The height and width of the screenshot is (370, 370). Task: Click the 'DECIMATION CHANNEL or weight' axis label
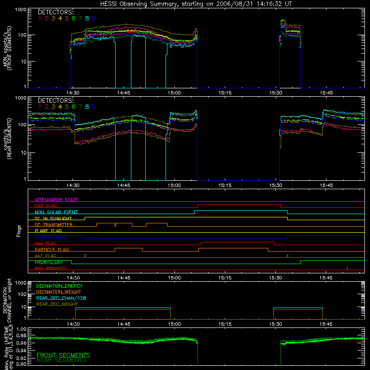7,300
